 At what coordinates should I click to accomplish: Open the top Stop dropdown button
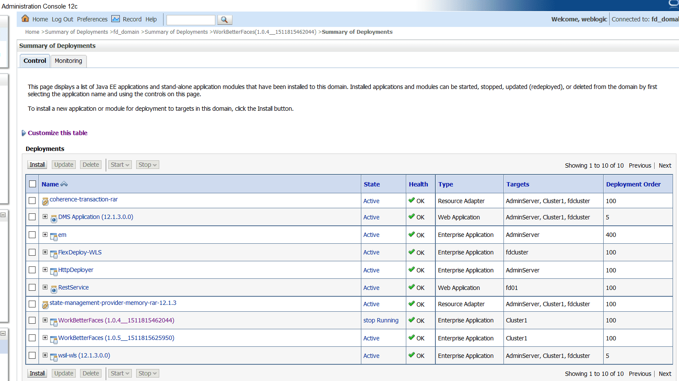(148, 165)
